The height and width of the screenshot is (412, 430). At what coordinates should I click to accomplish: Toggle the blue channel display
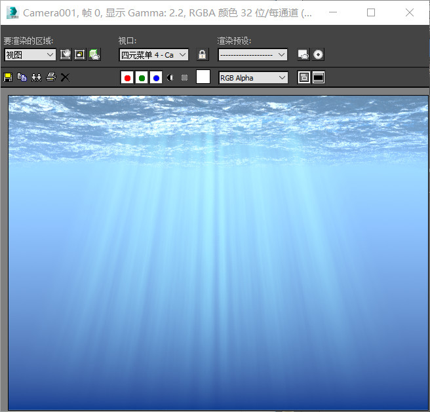(x=156, y=78)
